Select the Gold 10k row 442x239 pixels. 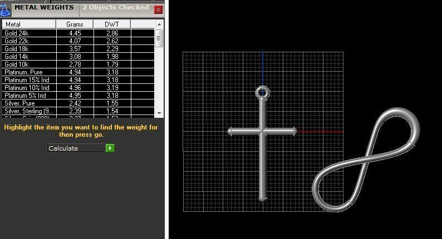tap(78, 64)
